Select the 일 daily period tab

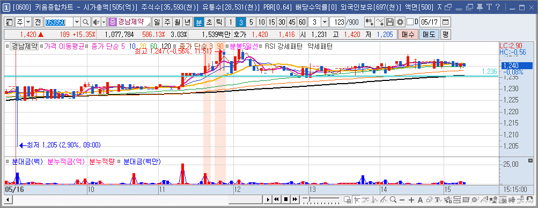click(157, 23)
